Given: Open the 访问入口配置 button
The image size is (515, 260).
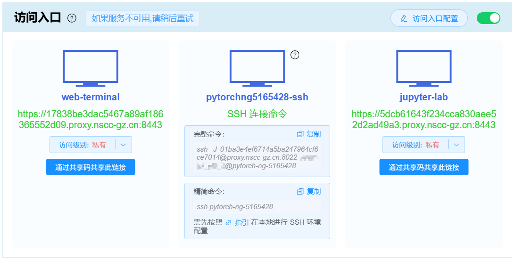Looking at the screenshot, I should (429, 18).
